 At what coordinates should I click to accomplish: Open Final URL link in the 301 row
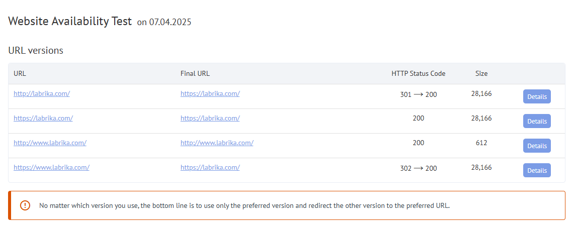pyautogui.click(x=210, y=93)
